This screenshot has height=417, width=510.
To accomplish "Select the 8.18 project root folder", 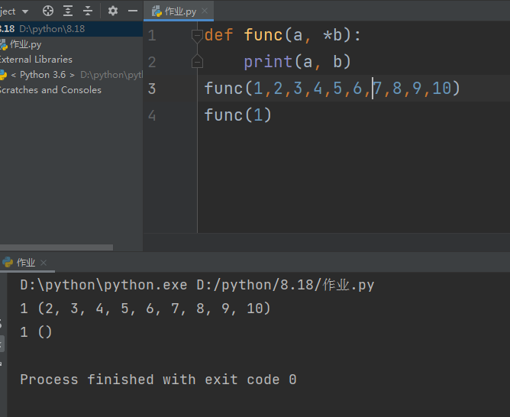I will [x=8, y=29].
